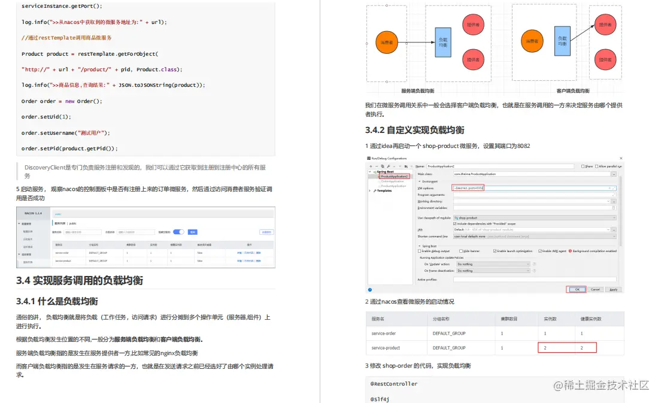Click the Nacos 创建服务 button
661x403 pixels.
tap(266, 232)
